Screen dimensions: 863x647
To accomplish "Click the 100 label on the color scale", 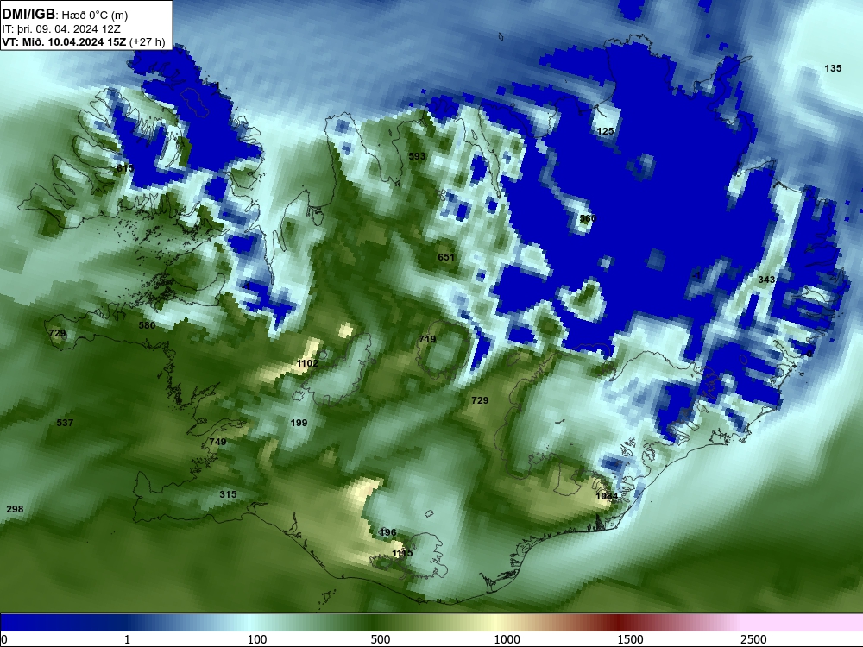I will click(x=256, y=639).
